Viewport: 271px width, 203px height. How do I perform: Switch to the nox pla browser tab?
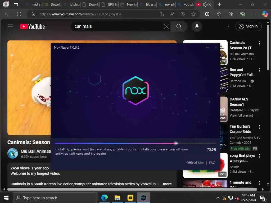167,4
